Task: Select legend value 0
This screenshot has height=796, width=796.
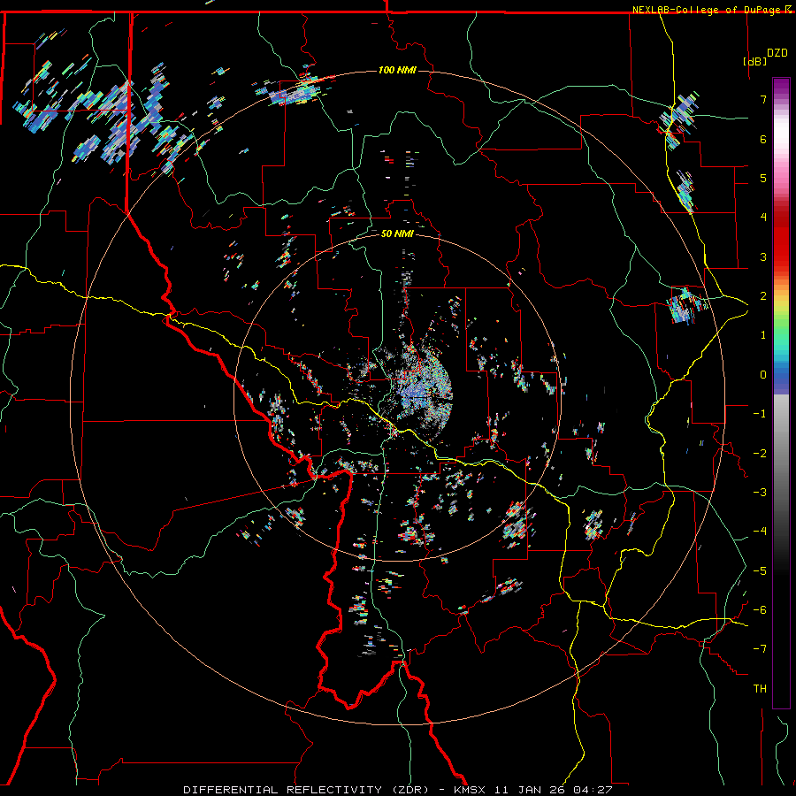Action: click(763, 375)
